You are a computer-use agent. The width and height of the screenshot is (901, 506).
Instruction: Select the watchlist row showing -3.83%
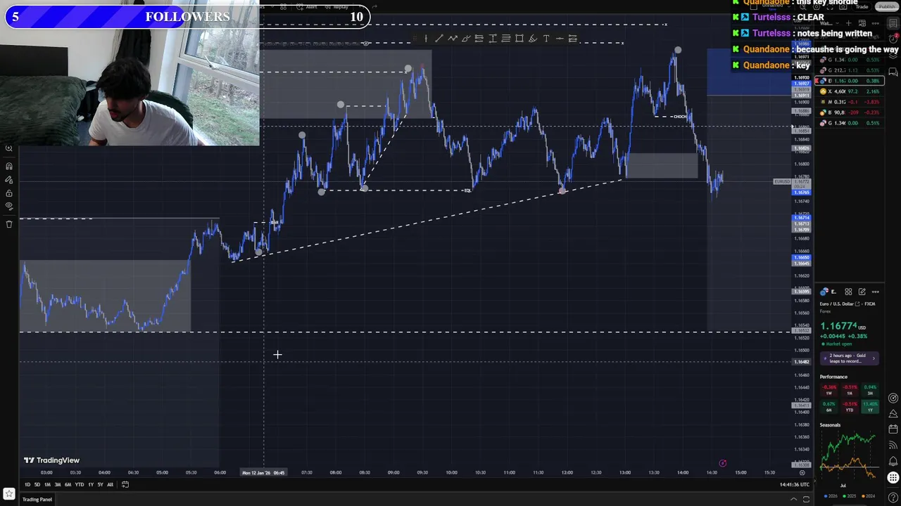pyautogui.click(x=850, y=102)
